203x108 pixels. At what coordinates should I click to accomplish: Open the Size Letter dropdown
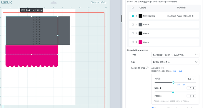[x=175, y=62]
